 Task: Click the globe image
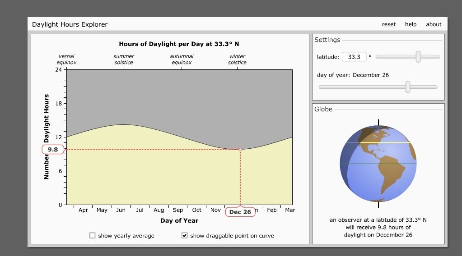coord(378,164)
